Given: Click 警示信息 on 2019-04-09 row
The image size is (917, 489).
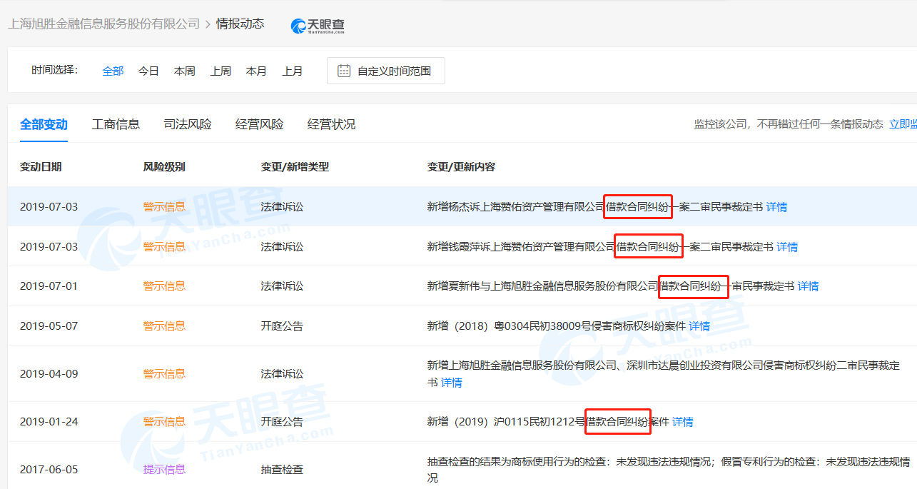Looking at the screenshot, I should (x=164, y=373).
